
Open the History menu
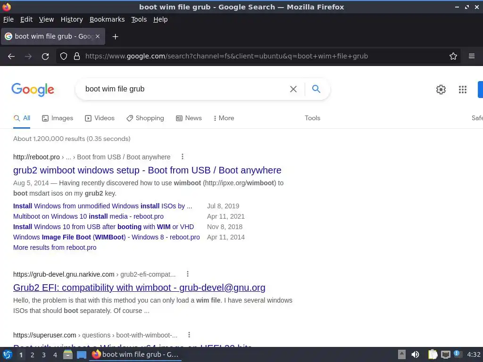click(72, 19)
